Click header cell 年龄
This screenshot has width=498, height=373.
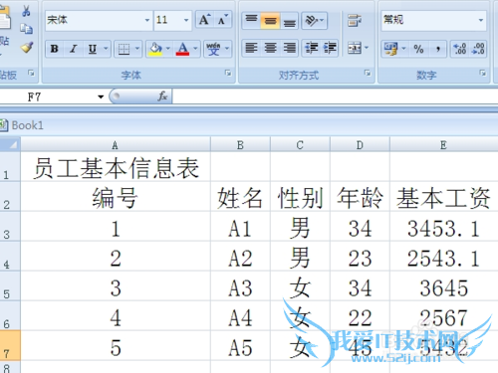pos(360,197)
